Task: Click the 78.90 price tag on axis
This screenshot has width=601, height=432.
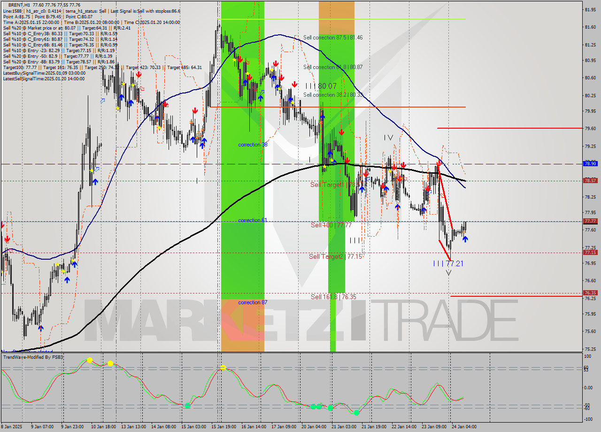Action: 590,163
